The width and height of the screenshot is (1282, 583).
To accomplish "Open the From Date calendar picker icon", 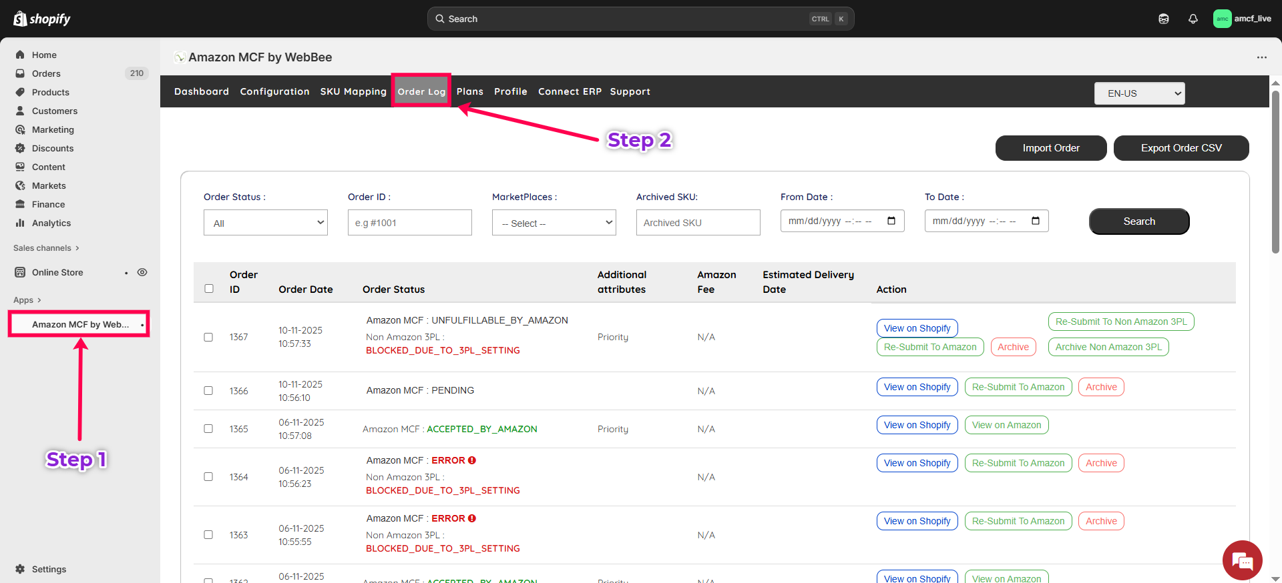I will point(891,221).
